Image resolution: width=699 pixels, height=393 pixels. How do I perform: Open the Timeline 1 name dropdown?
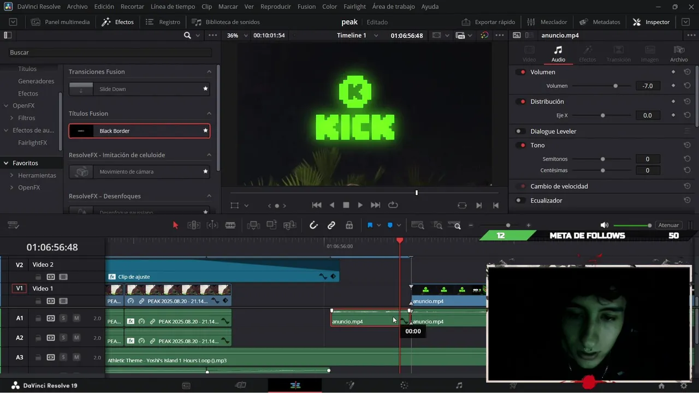click(358, 35)
